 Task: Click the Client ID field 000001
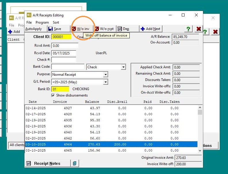click(x=62, y=37)
